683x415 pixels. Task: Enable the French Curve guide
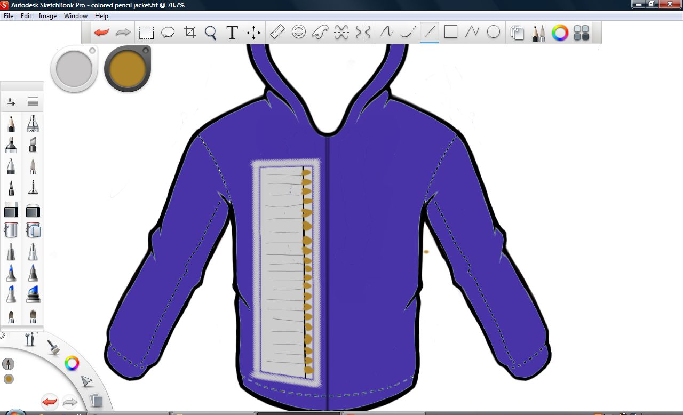pos(320,33)
